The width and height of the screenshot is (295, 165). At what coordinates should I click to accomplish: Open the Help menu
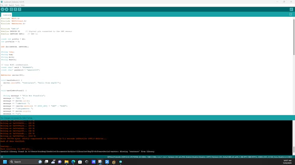tap(22, 5)
